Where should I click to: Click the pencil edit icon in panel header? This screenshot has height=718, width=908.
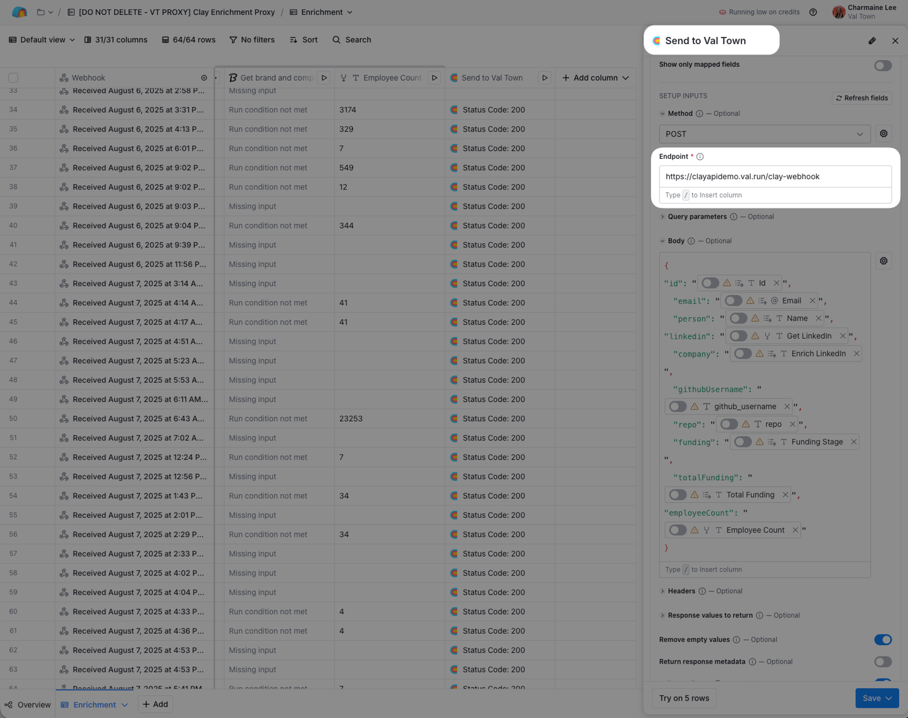(872, 41)
